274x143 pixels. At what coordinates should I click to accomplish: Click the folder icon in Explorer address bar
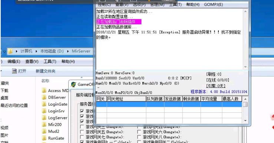pos(10,51)
